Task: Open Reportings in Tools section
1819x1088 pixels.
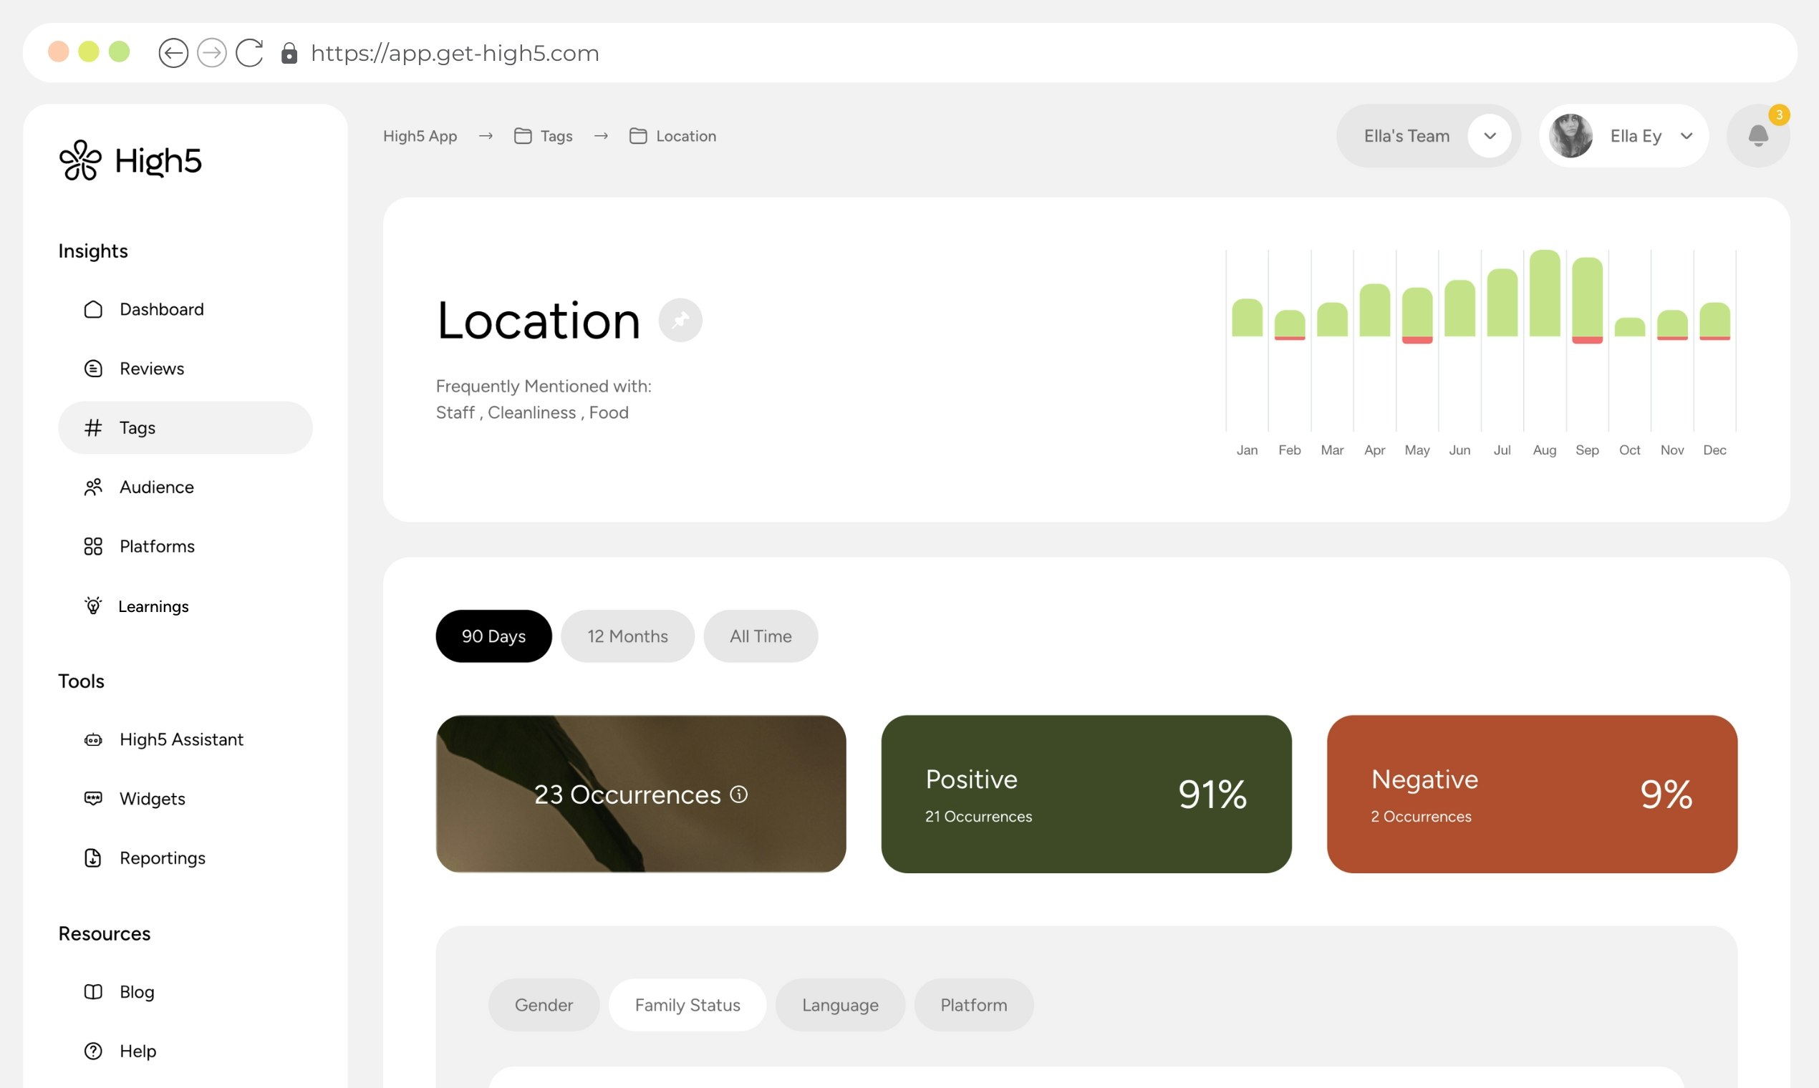Action: point(162,858)
